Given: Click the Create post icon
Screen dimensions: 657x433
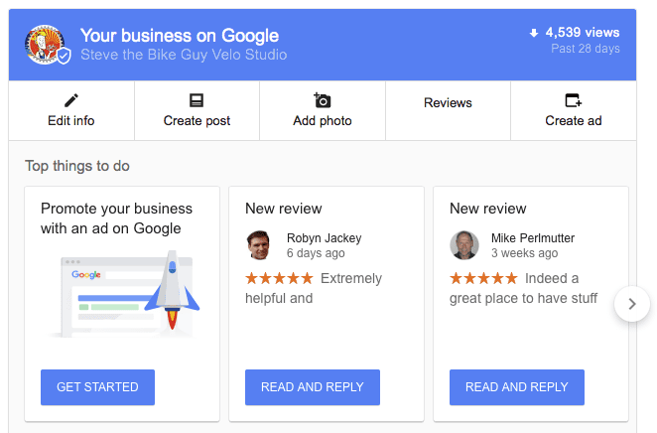Looking at the screenshot, I should click(x=197, y=100).
